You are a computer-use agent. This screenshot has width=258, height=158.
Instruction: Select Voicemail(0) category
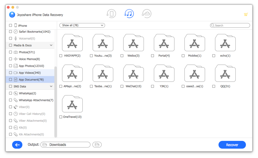30,39
